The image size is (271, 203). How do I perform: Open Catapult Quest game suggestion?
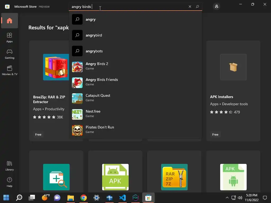coord(135,99)
